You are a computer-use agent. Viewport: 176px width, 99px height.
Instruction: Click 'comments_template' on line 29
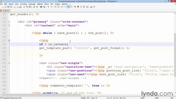pyautogui.click(x=65, y=86)
